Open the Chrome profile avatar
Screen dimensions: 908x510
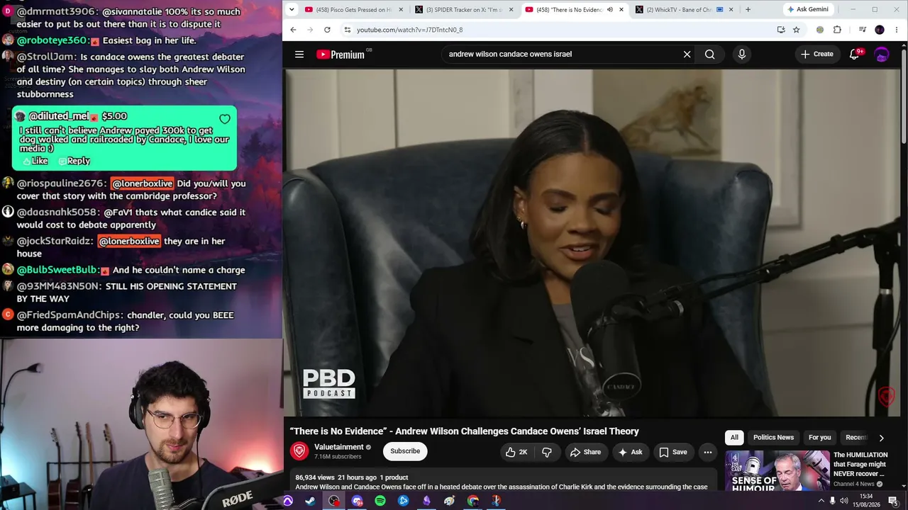click(880, 30)
